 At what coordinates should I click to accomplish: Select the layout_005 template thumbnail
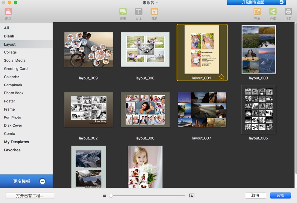point(258,110)
